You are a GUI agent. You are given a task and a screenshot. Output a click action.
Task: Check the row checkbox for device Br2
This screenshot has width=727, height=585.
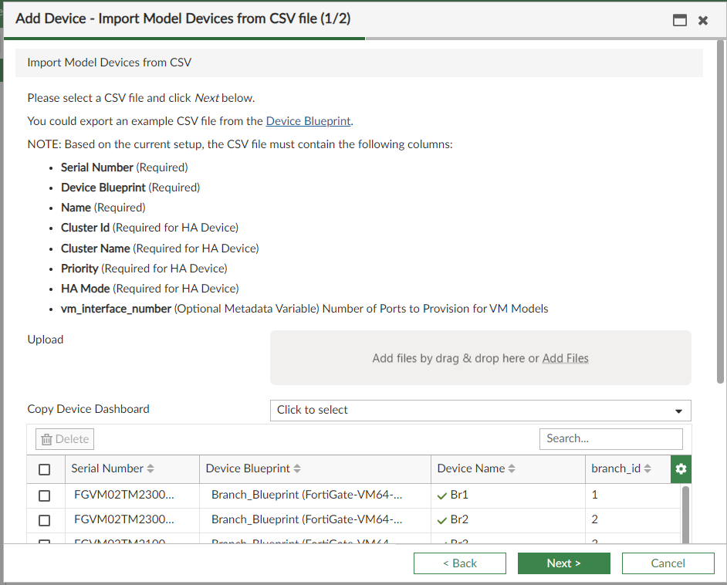(46, 519)
